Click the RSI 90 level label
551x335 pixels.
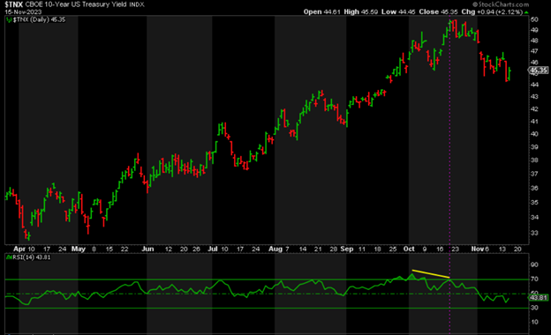(x=534, y=264)
